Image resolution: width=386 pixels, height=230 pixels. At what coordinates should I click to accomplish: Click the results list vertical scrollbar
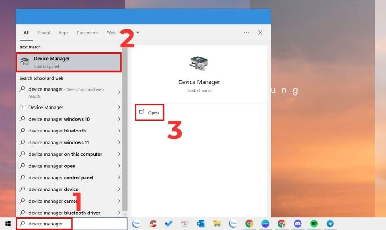coord(125,128)
